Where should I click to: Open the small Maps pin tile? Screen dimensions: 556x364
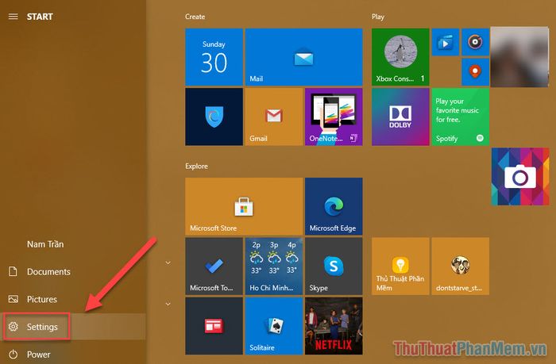(x=475, y=71)
